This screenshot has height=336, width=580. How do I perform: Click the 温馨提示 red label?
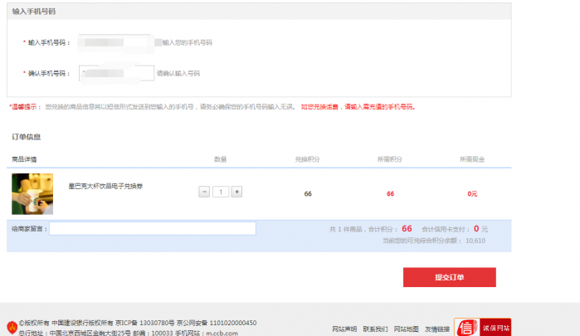(25, 107)
